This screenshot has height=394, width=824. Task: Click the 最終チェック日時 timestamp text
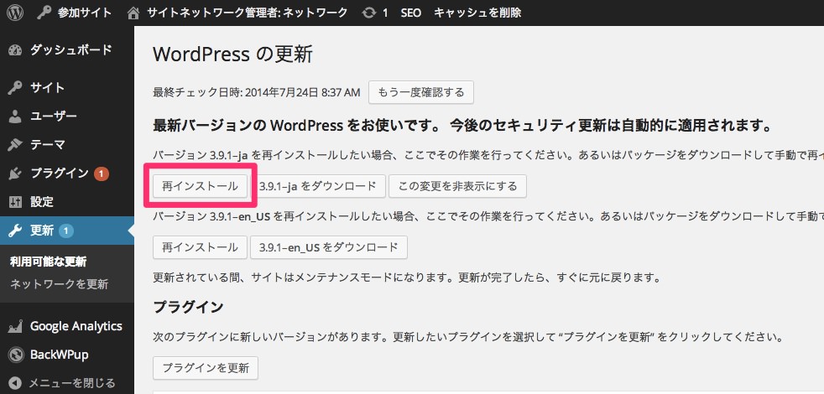tap(257, 93)
